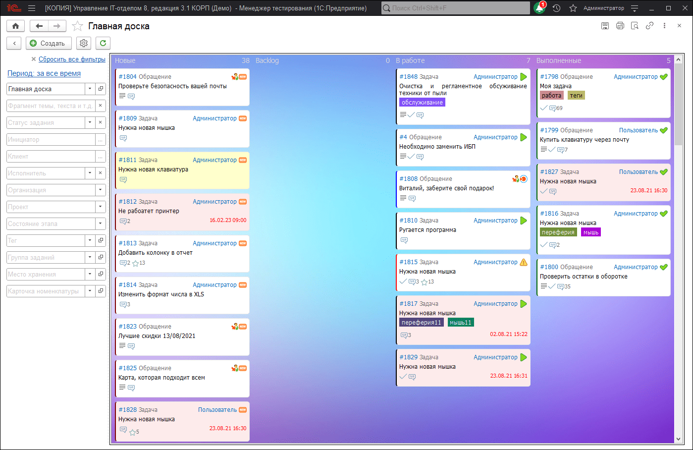Open the history clock icon
The width and height of the screenshot is (693, 450).
(x=556, y=8)
